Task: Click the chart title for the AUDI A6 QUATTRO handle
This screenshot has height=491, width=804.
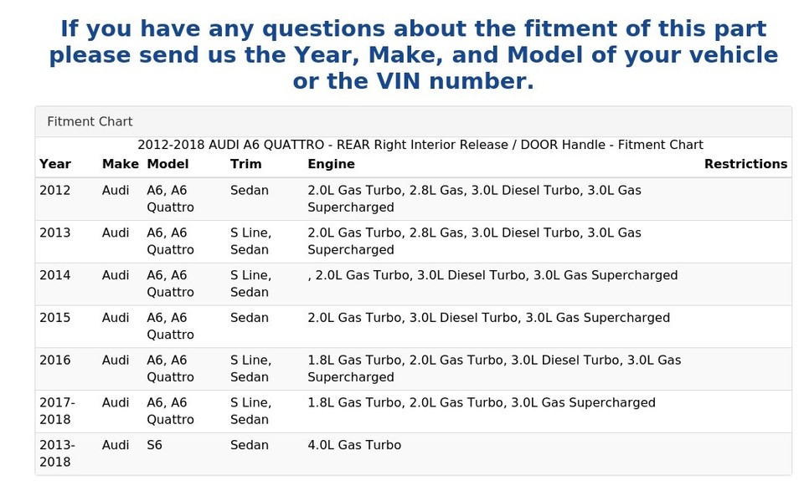Action: click(420, 145)
